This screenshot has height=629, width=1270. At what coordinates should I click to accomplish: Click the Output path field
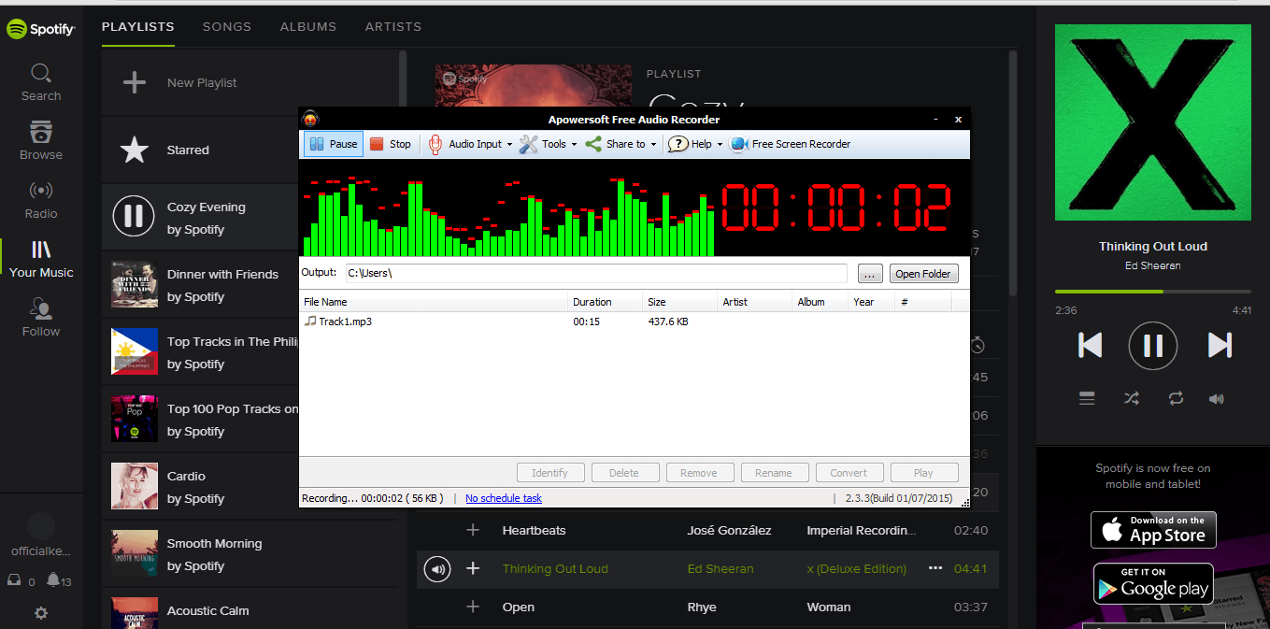pos(595,273)
